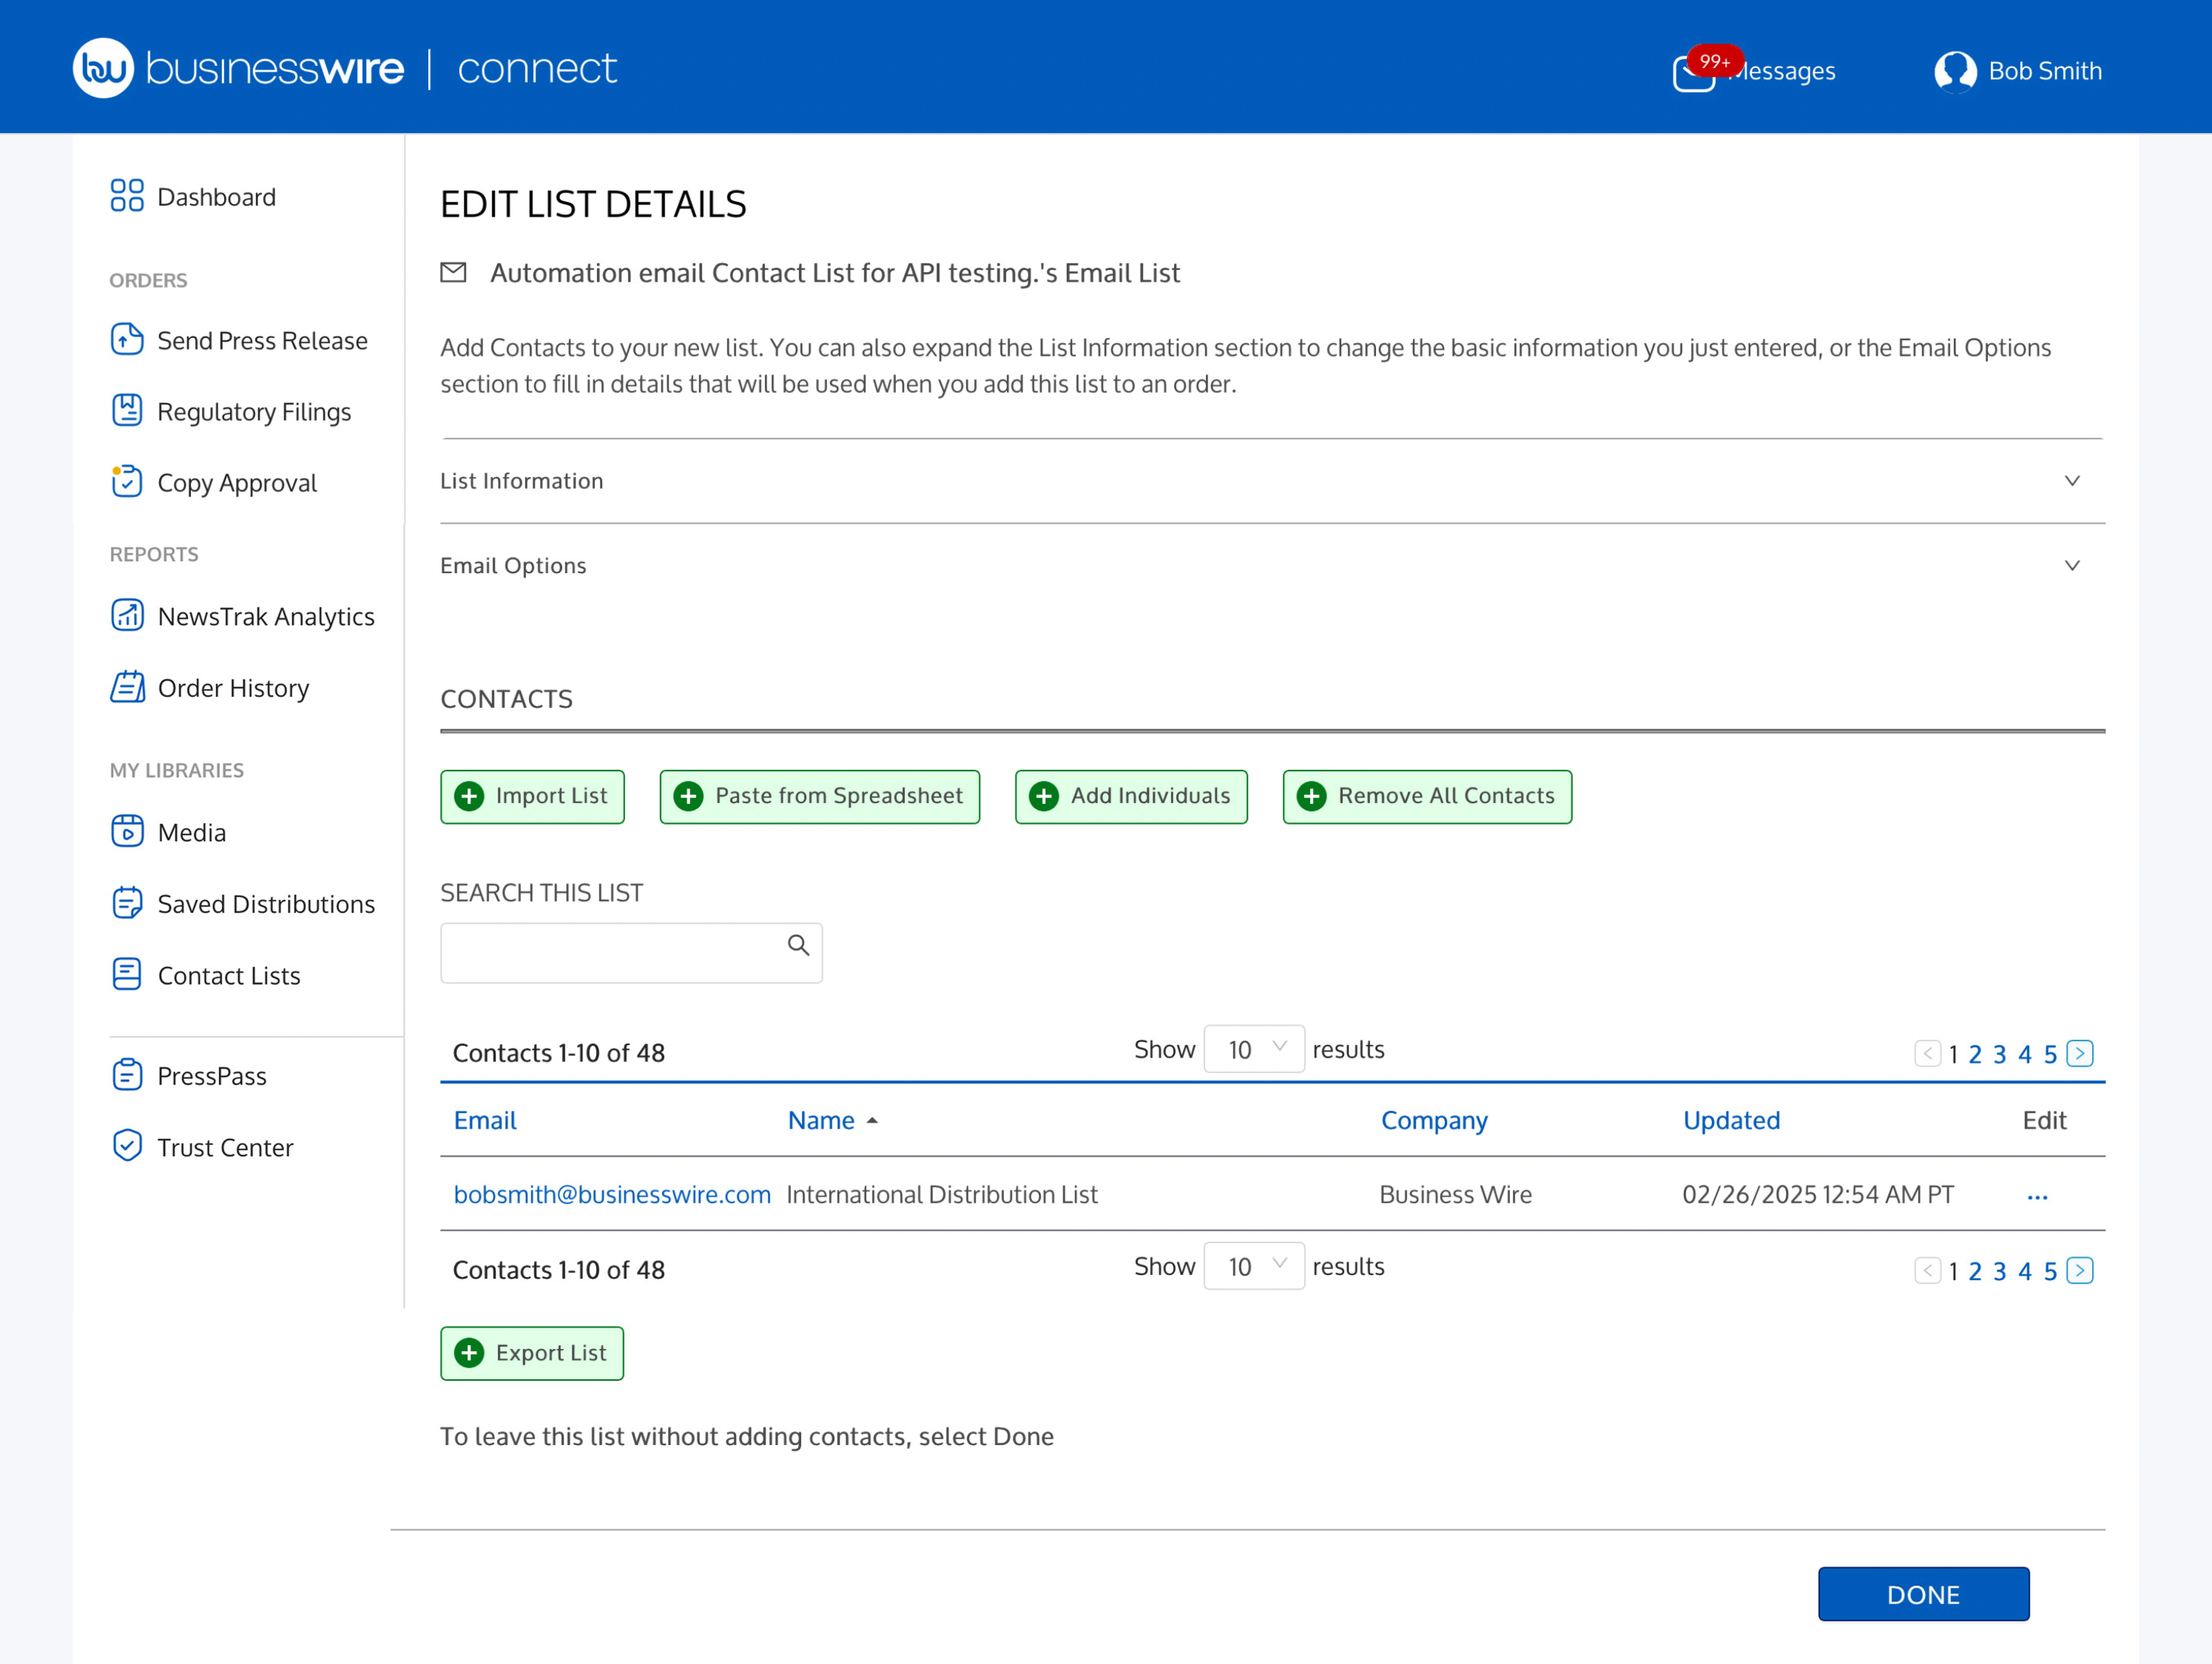Open the bobsmith@businesswire.com email link

click(x=612, y=1195)
